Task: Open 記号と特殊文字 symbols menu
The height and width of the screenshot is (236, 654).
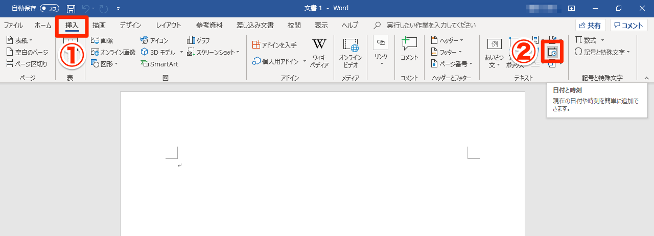Action: (602, 52)
